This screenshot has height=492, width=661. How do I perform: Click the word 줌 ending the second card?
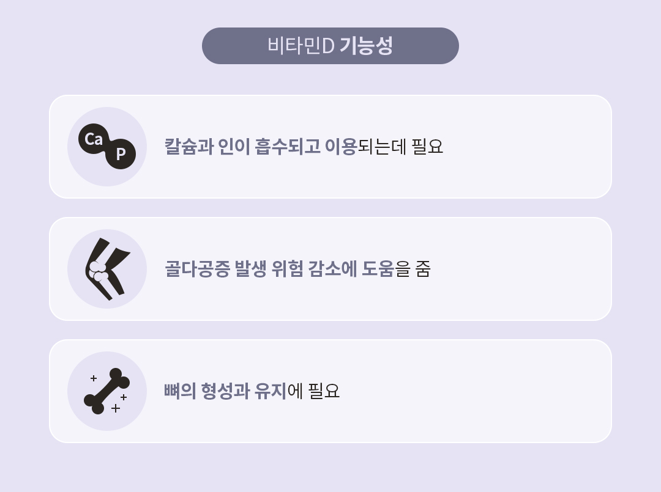[x=423, y=269]
